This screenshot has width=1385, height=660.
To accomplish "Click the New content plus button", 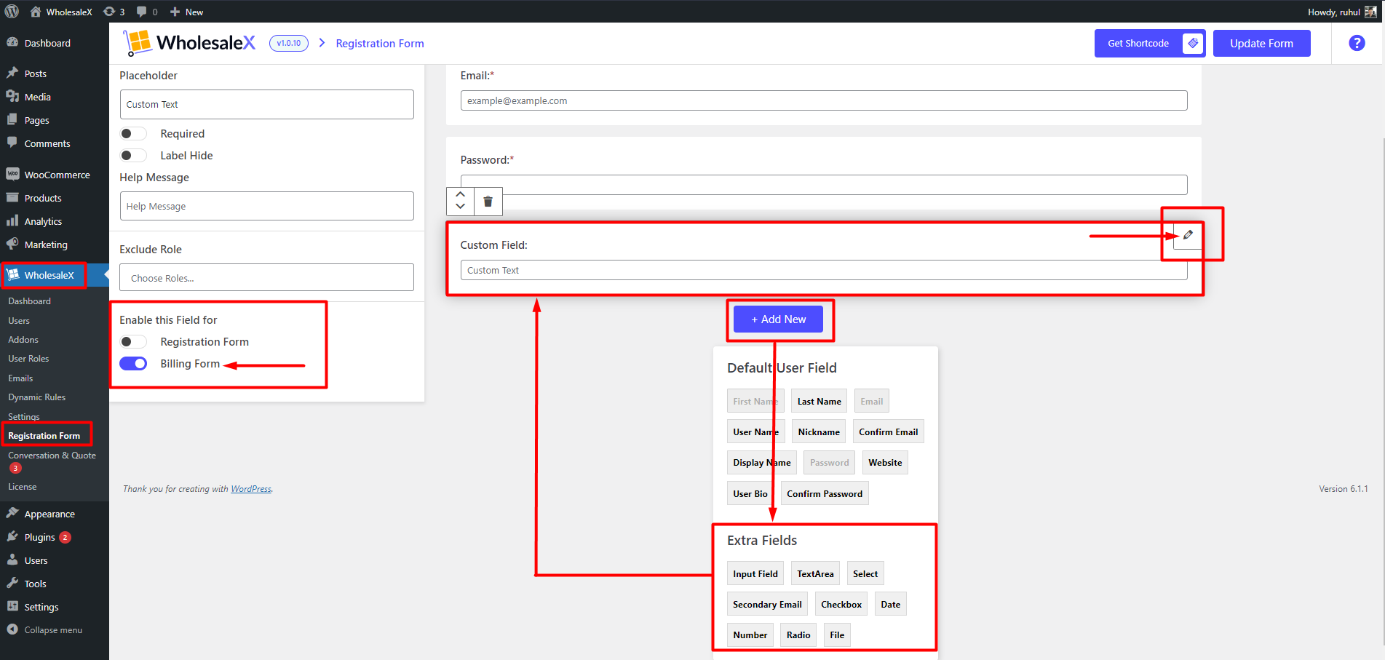I will (186, 12).
